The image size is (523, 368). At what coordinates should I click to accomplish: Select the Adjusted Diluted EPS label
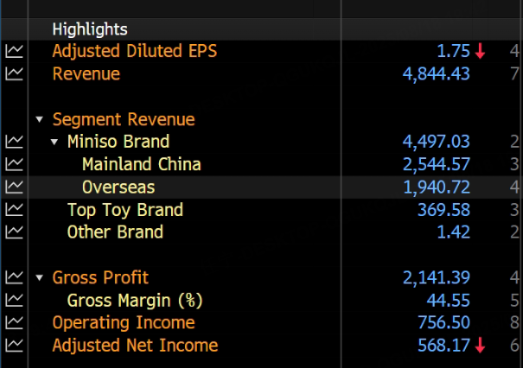coord(134,51)
